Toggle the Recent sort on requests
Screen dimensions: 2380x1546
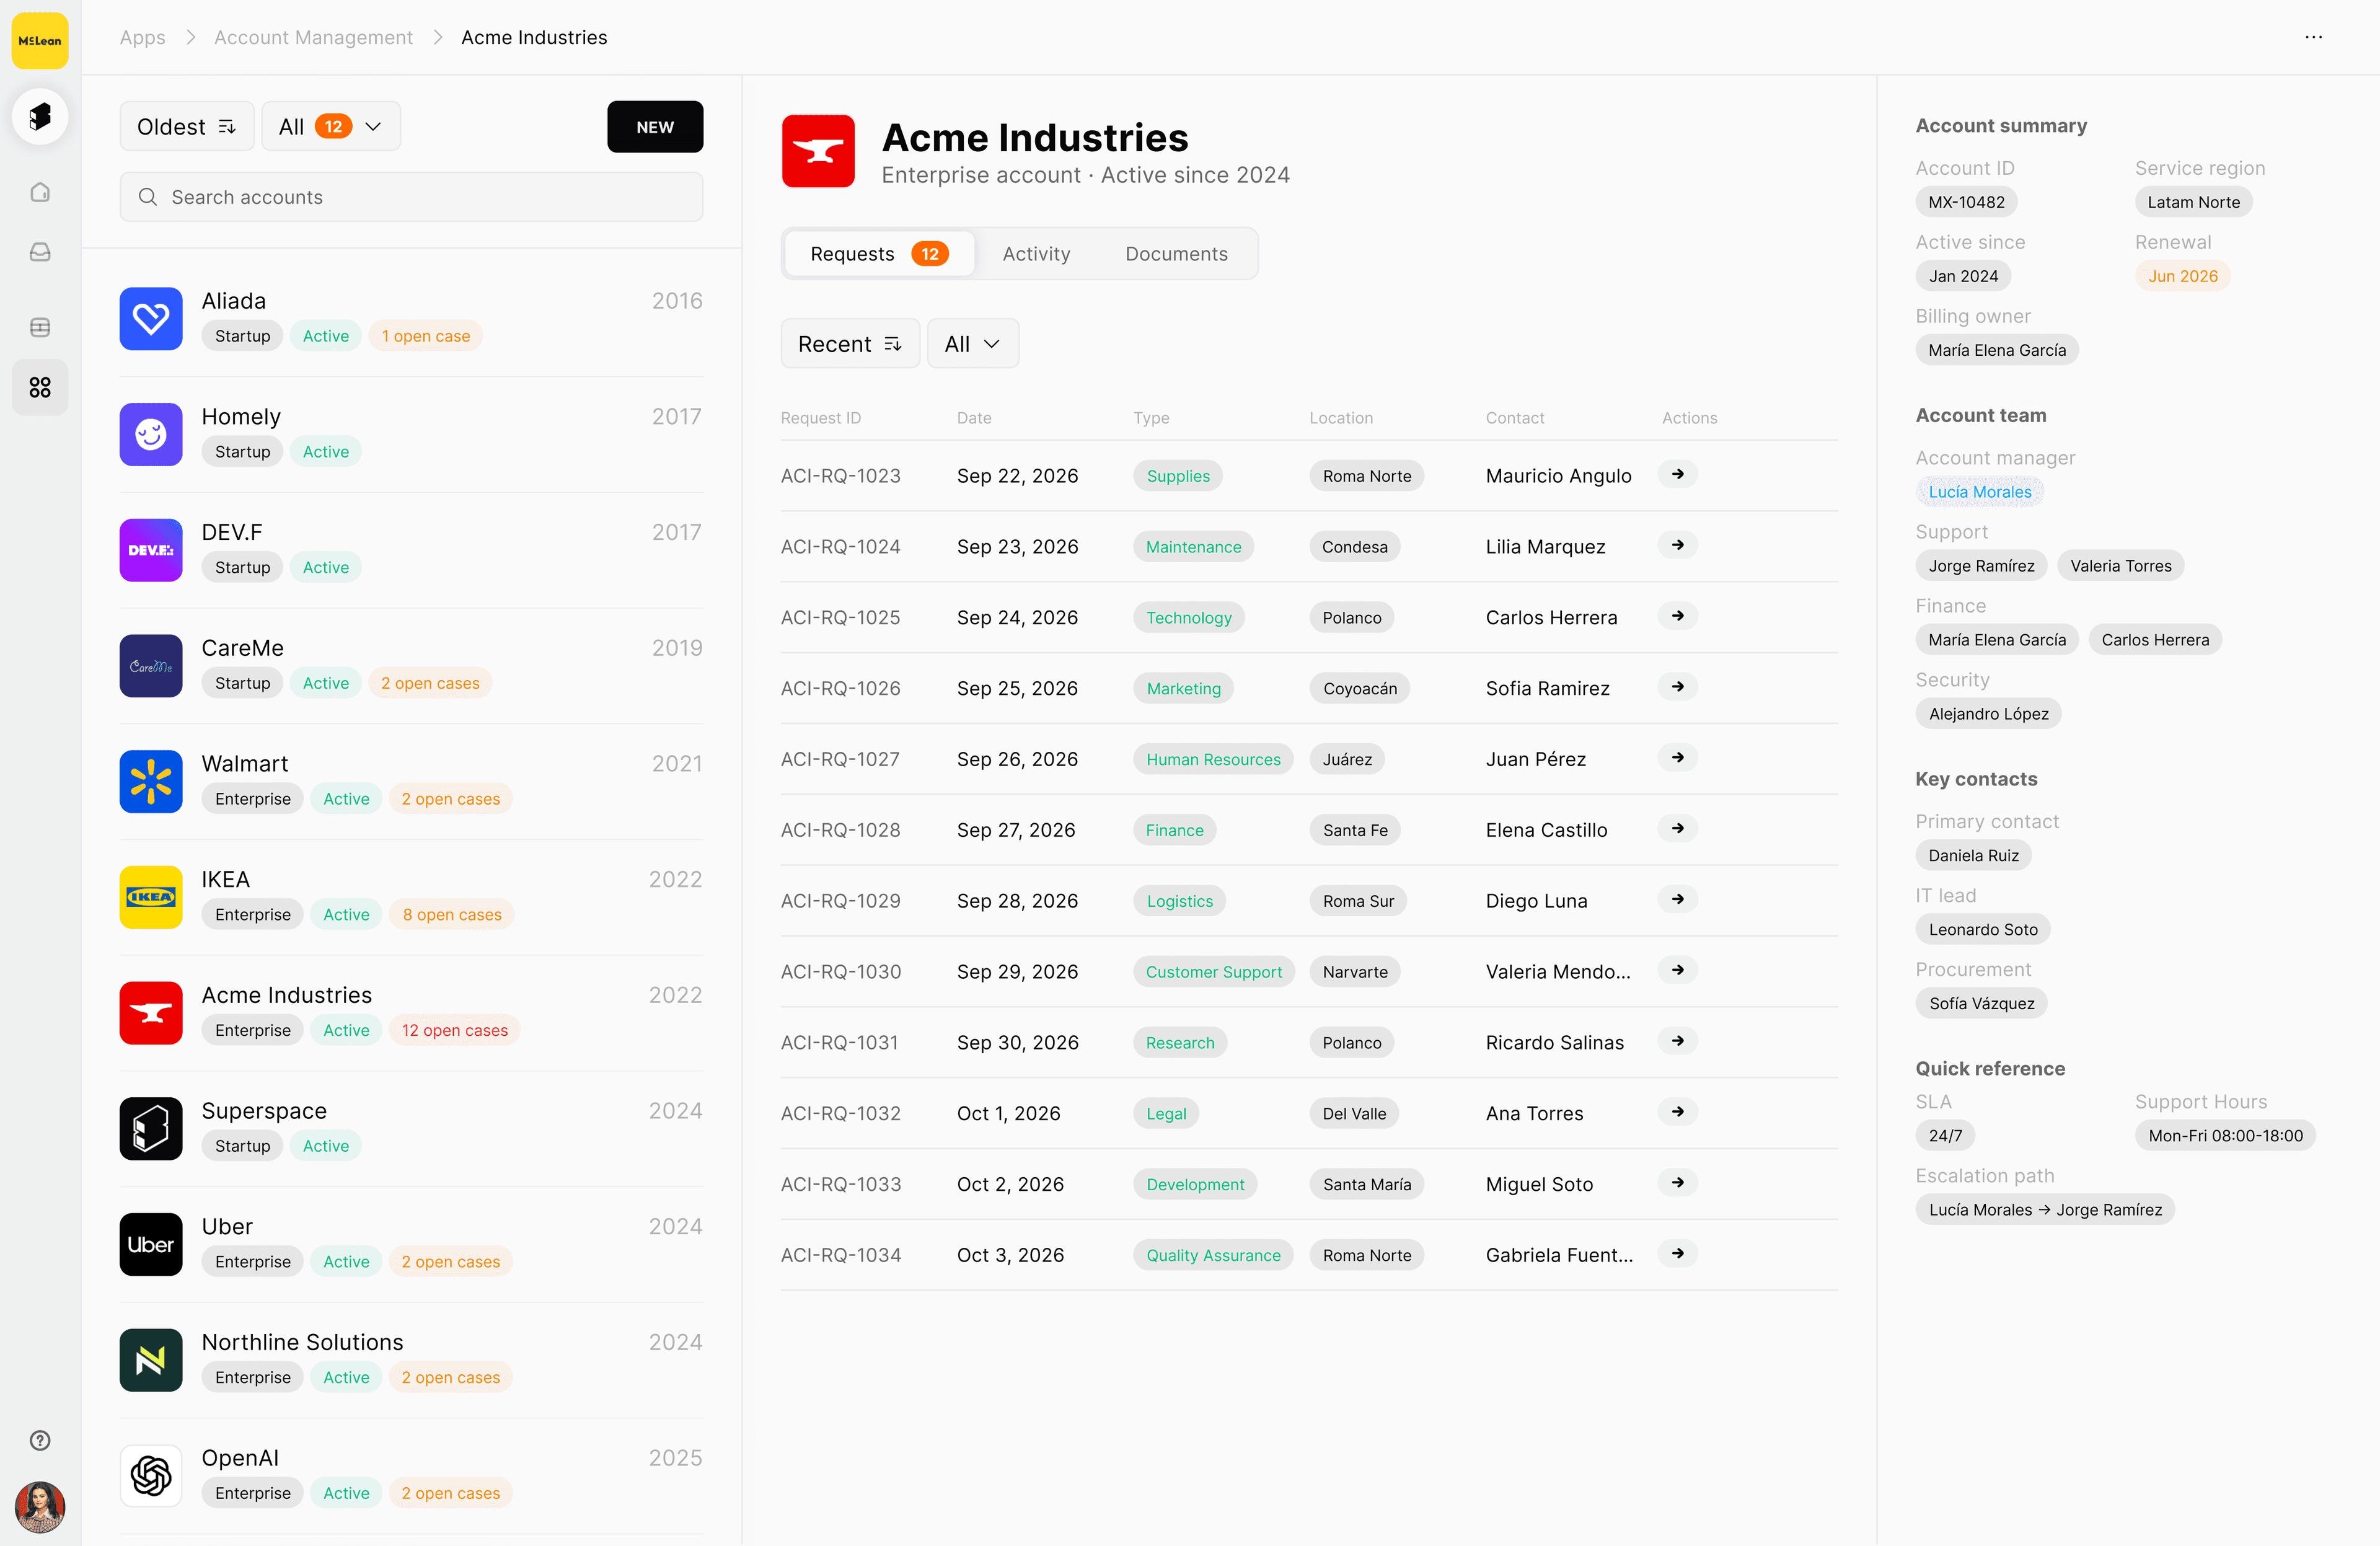pos(850,344)
